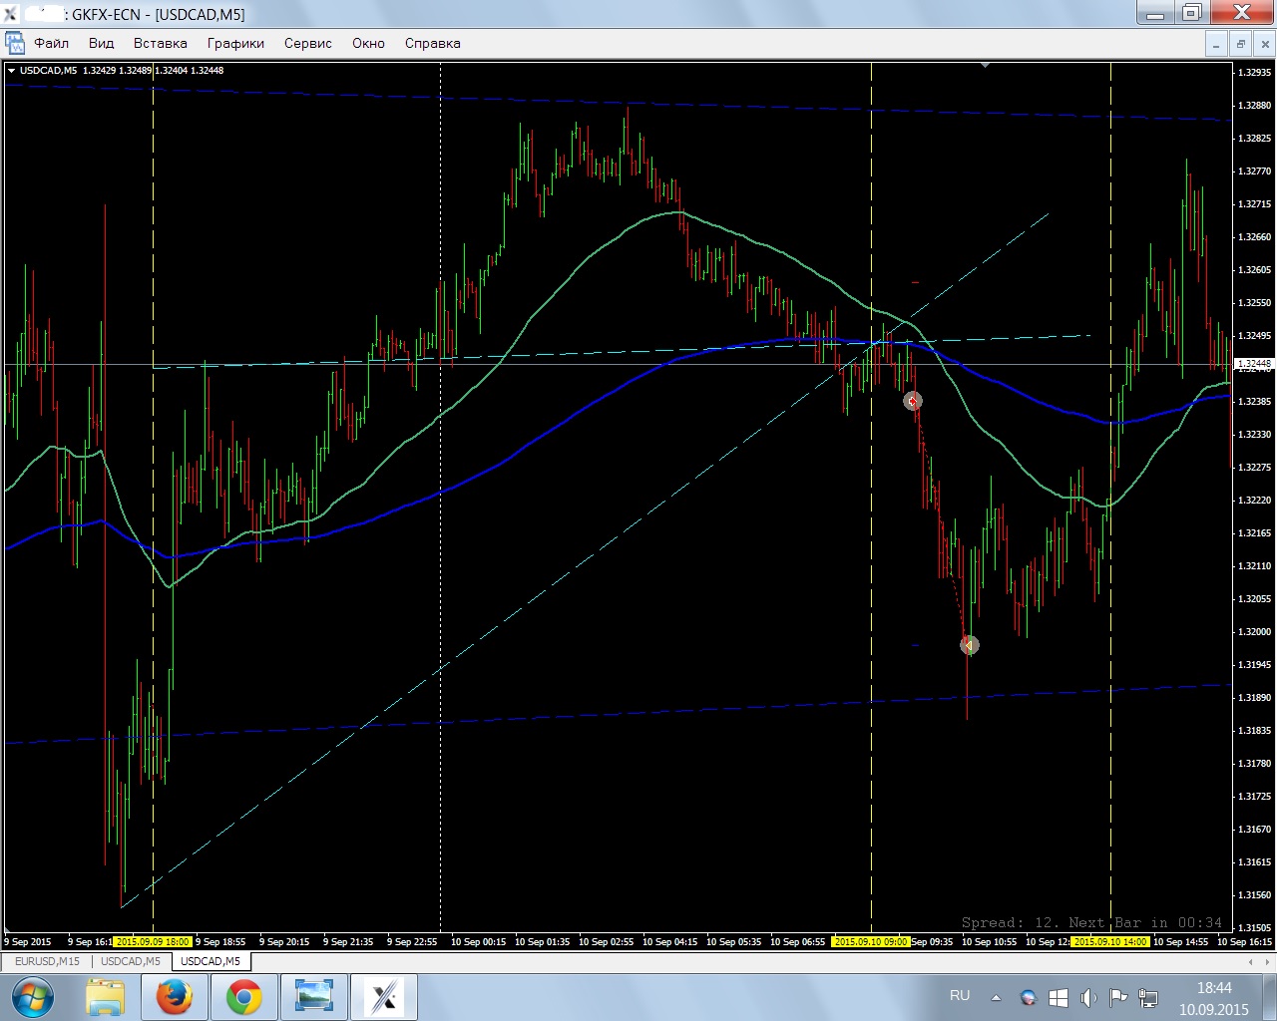Click the Show desktop strip

tap(1270, 997)
